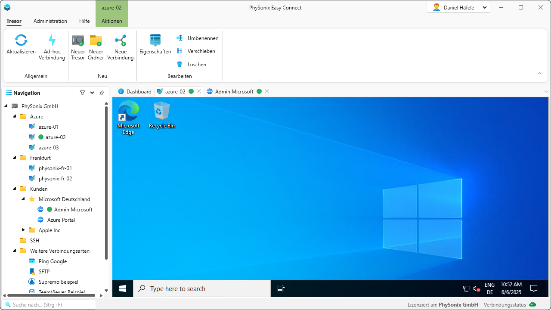Open the navigation filter icon
This screenshot has height=310, width=551.
tap(82, 93)
